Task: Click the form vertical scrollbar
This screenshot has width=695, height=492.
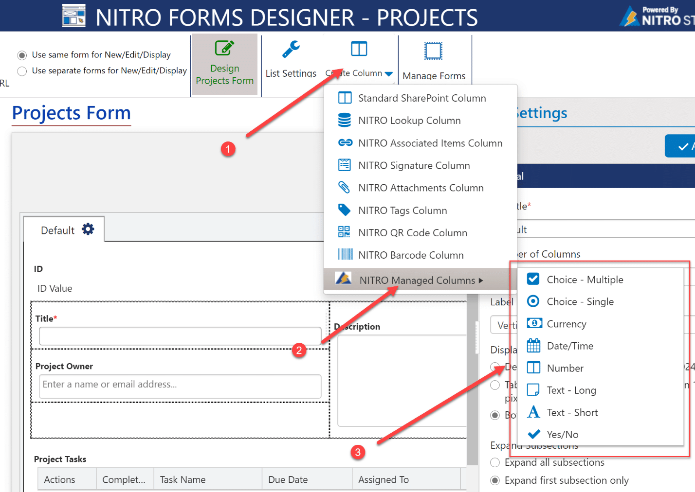Action: point(472,379)
